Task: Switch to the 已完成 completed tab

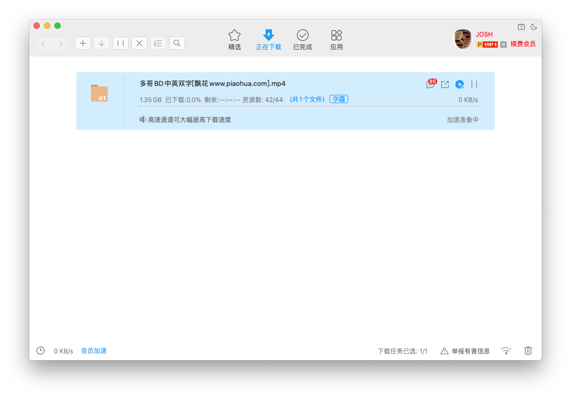Action: [x=302, y=39]
